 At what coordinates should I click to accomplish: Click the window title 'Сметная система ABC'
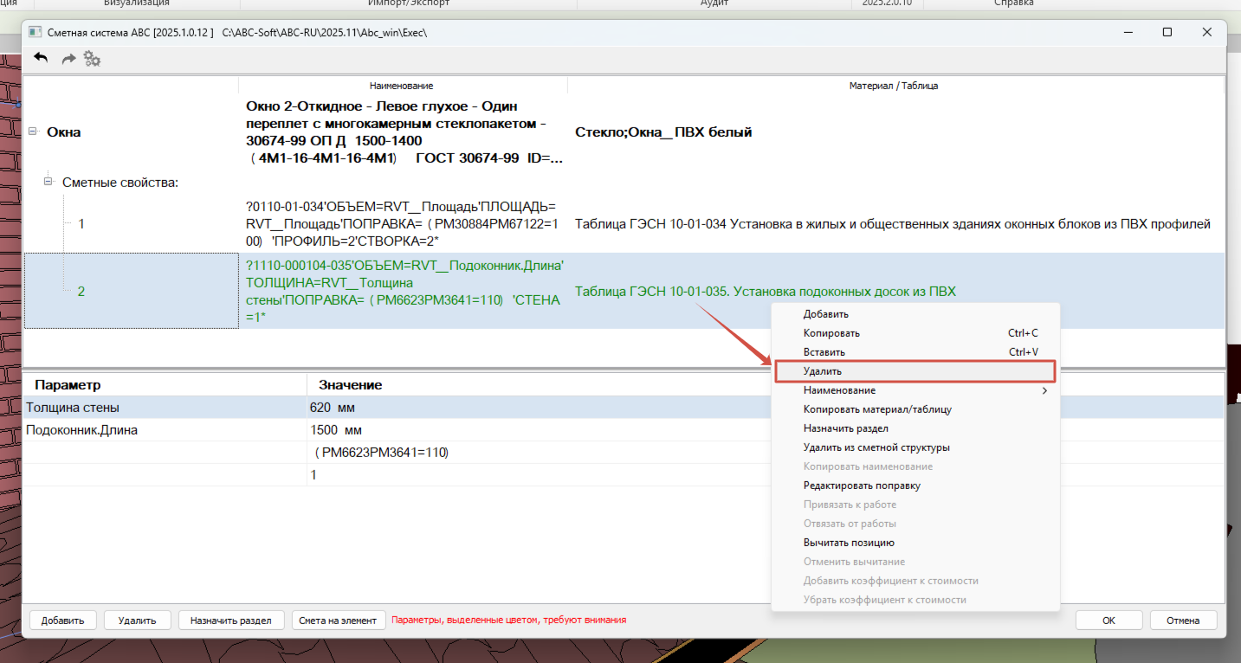(131, 32)
